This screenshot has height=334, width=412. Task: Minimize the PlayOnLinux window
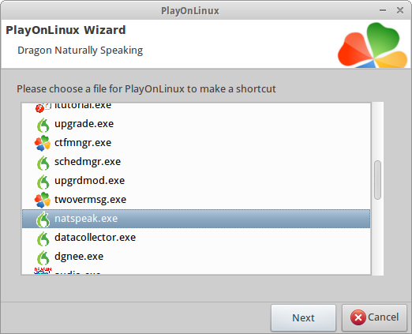point(383,10)
